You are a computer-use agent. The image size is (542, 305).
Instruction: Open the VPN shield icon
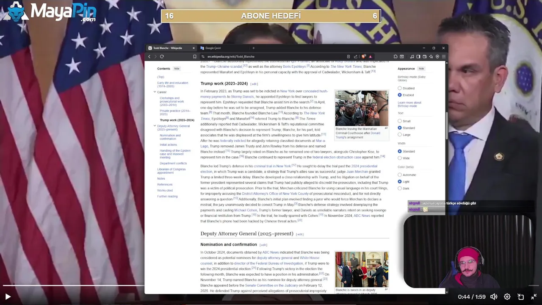coord(437,56)
